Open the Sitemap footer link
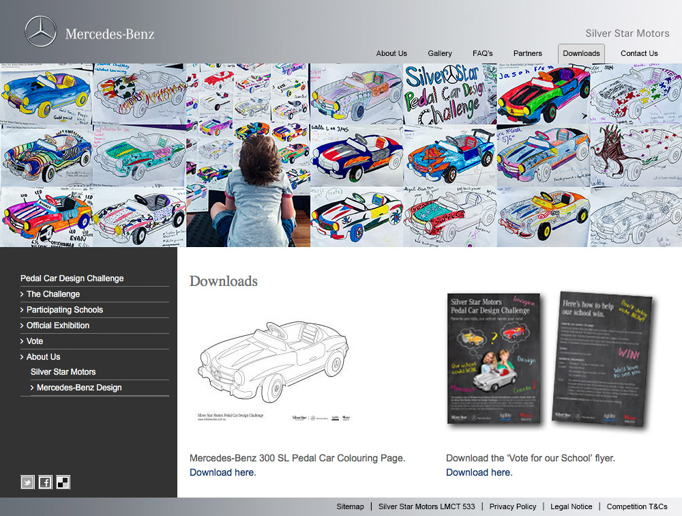This screenshot has height=516, width=682. click(x=350, y=506)
